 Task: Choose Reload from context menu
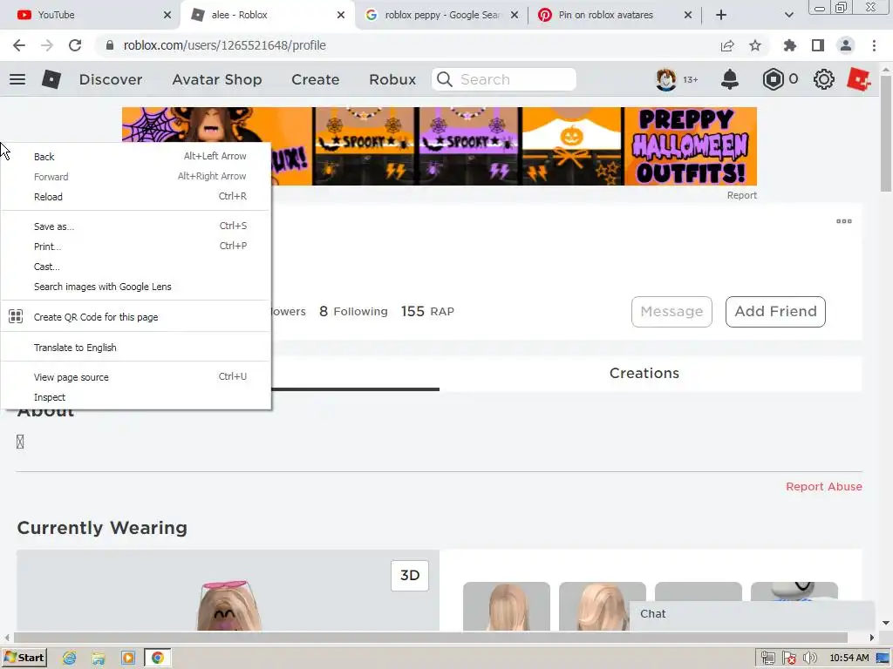(x=136, y=197)
